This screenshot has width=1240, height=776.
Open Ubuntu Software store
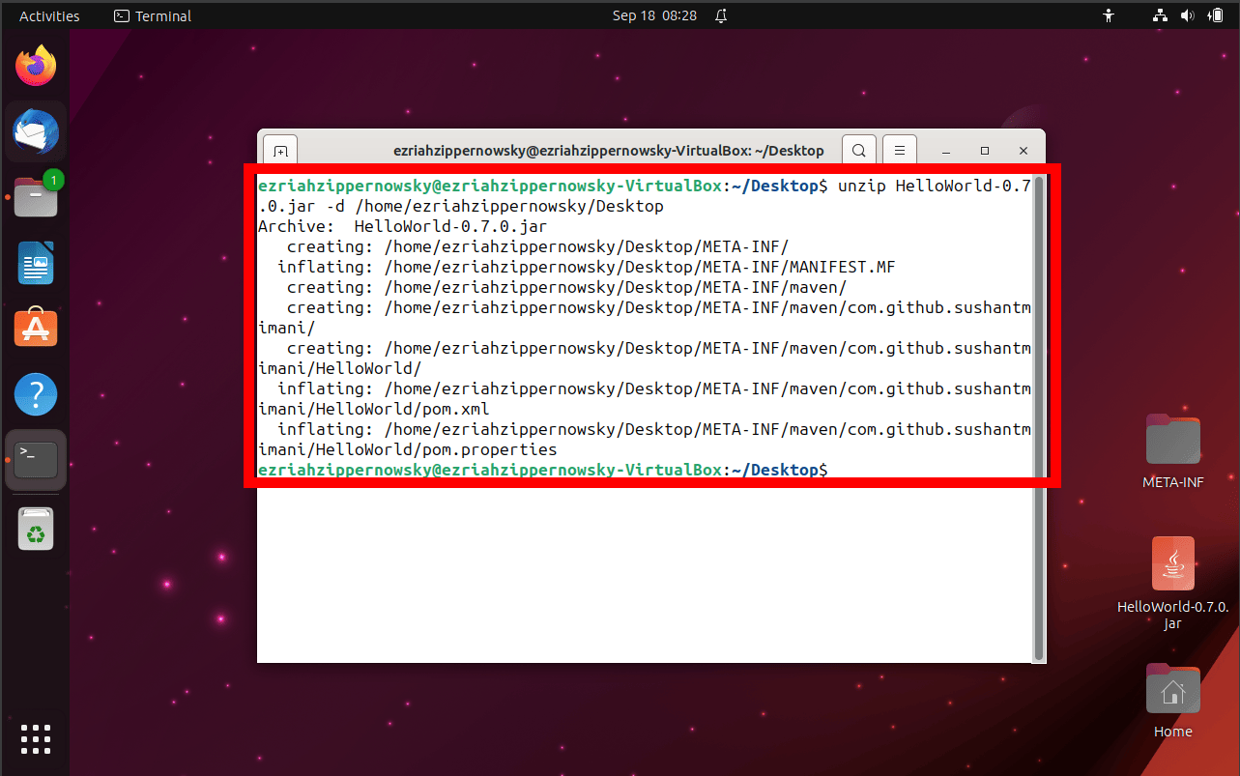coord(36,329)
